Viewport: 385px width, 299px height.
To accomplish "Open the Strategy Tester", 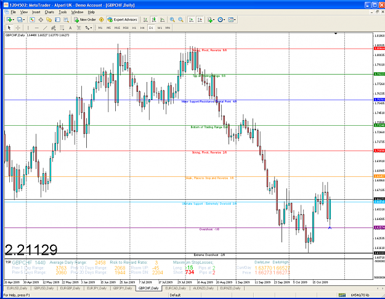I will pos(66,20).
